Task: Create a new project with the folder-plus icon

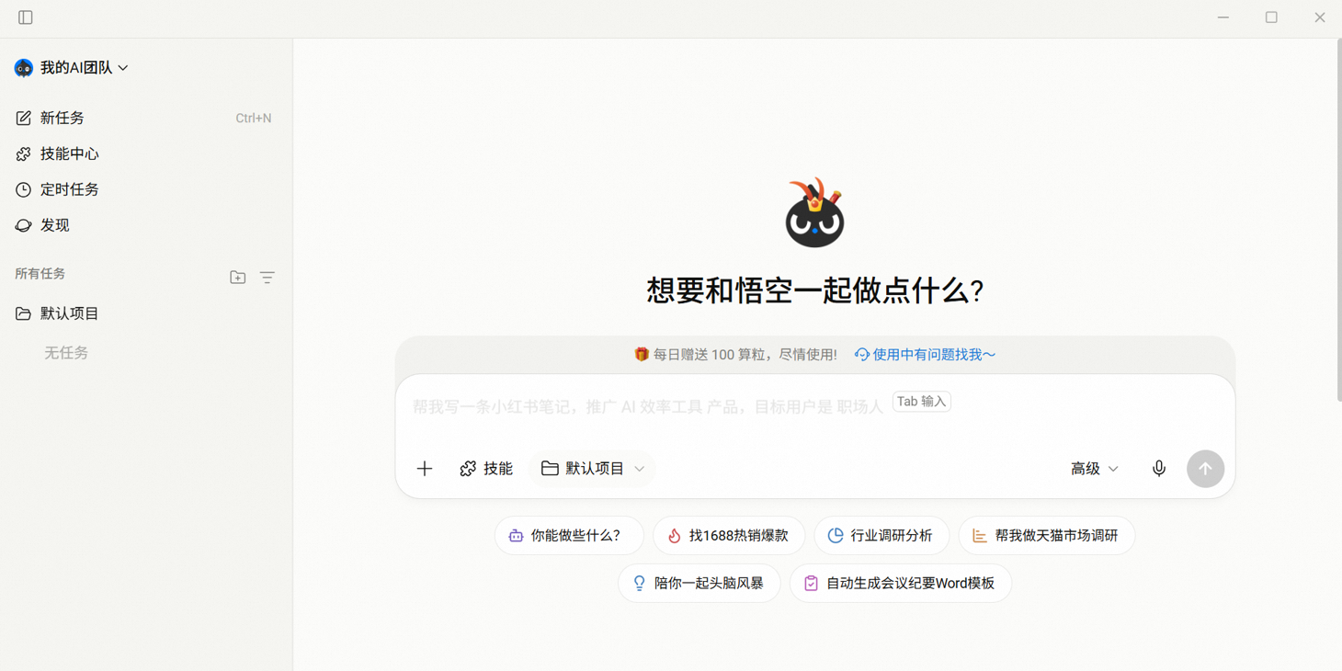Action: [237, 277]
